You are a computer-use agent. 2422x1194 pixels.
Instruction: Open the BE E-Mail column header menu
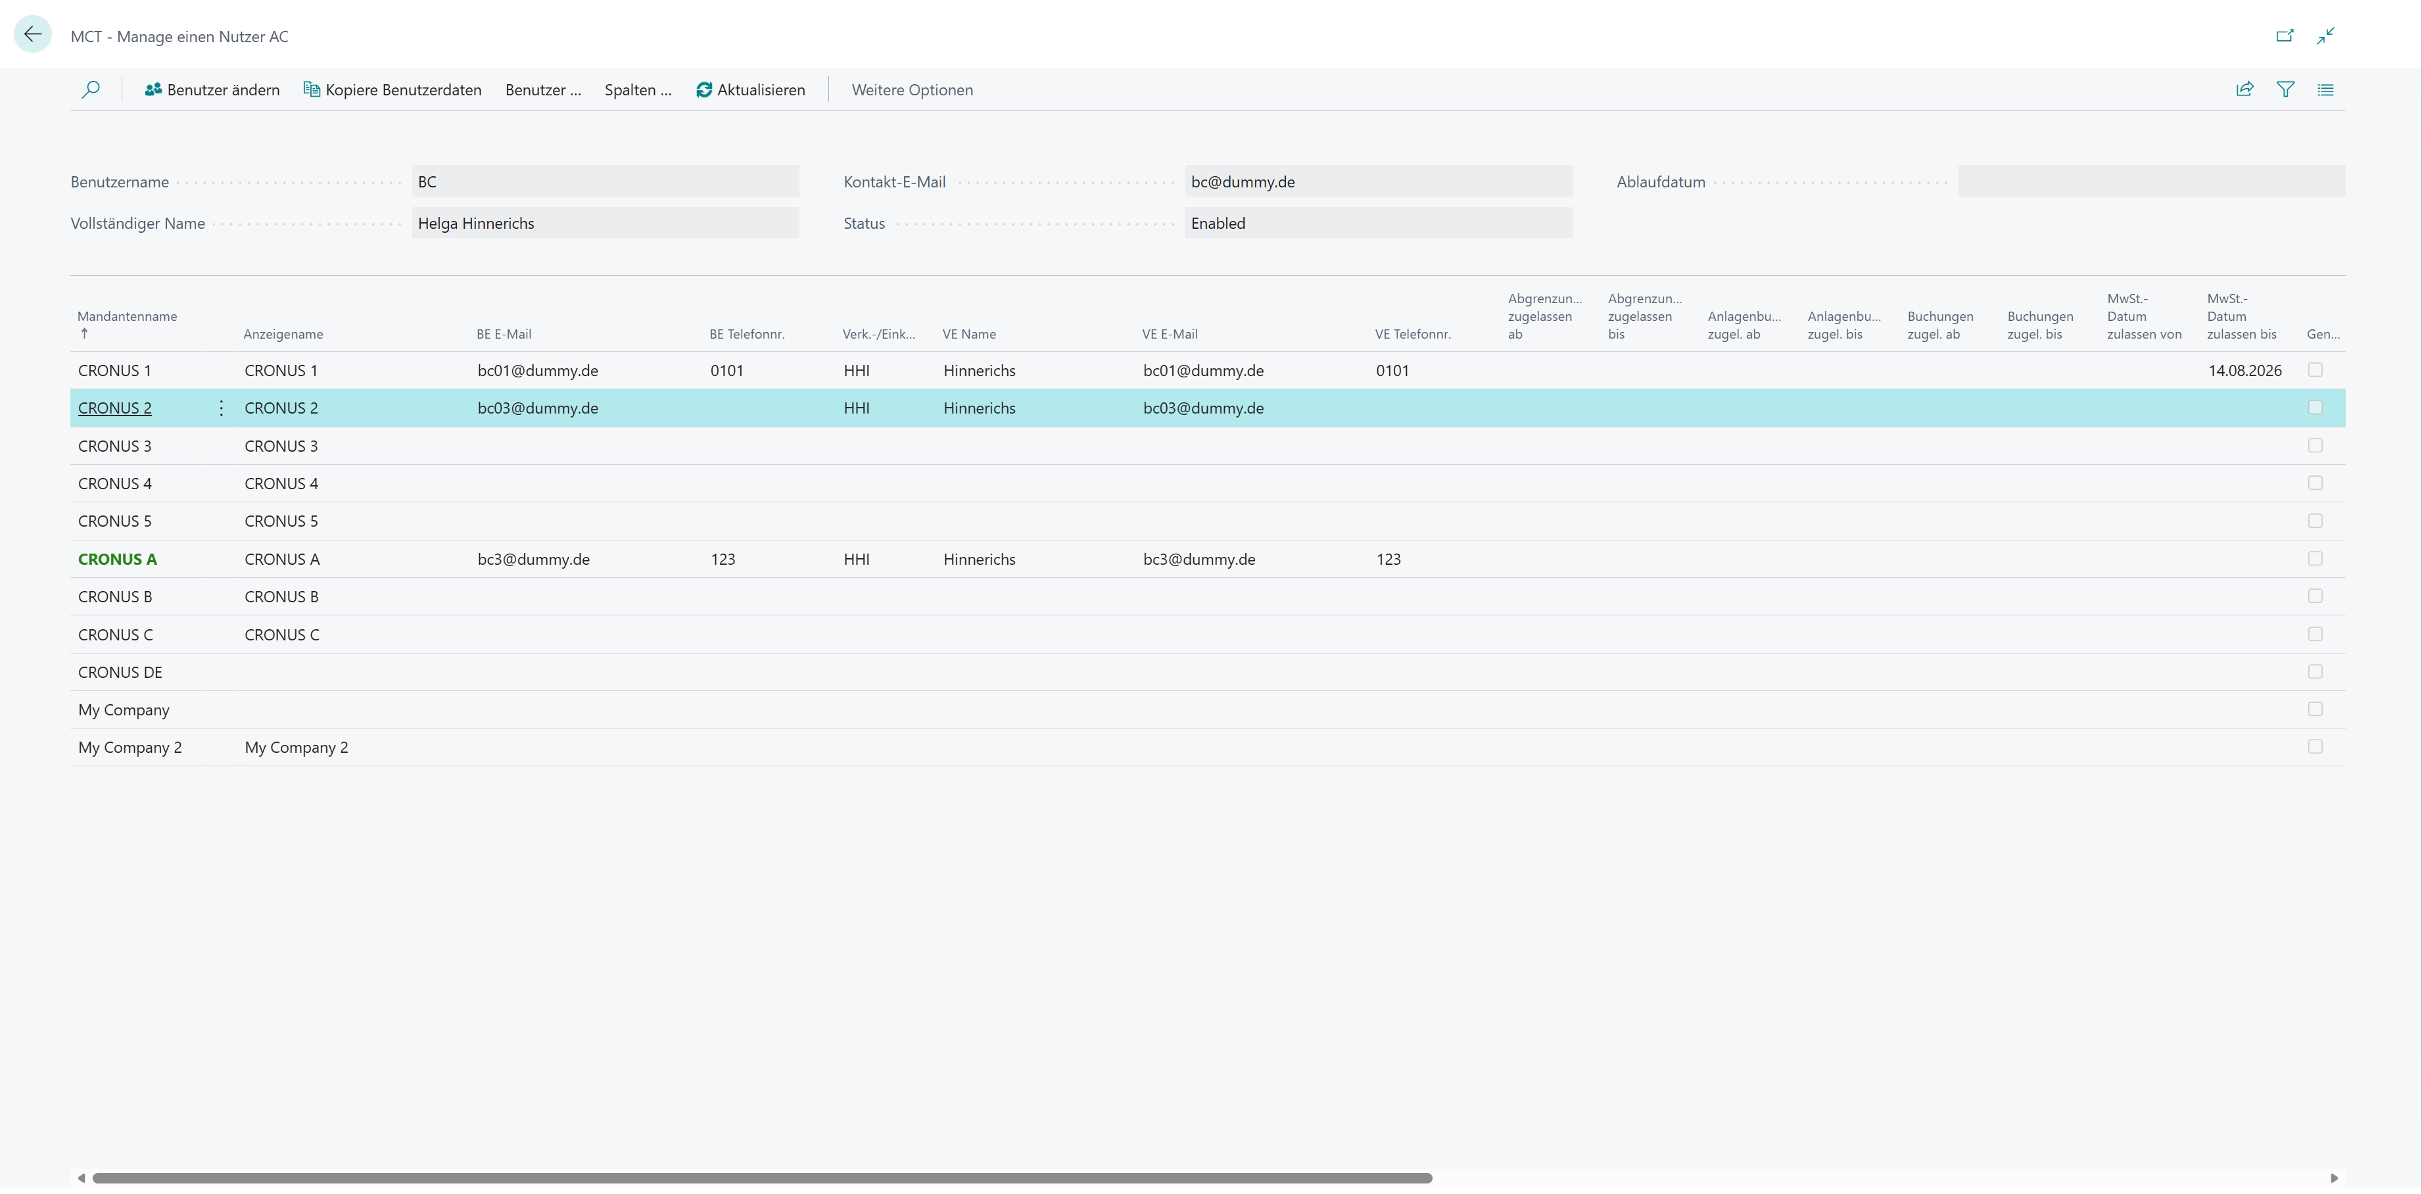(504, 334)
